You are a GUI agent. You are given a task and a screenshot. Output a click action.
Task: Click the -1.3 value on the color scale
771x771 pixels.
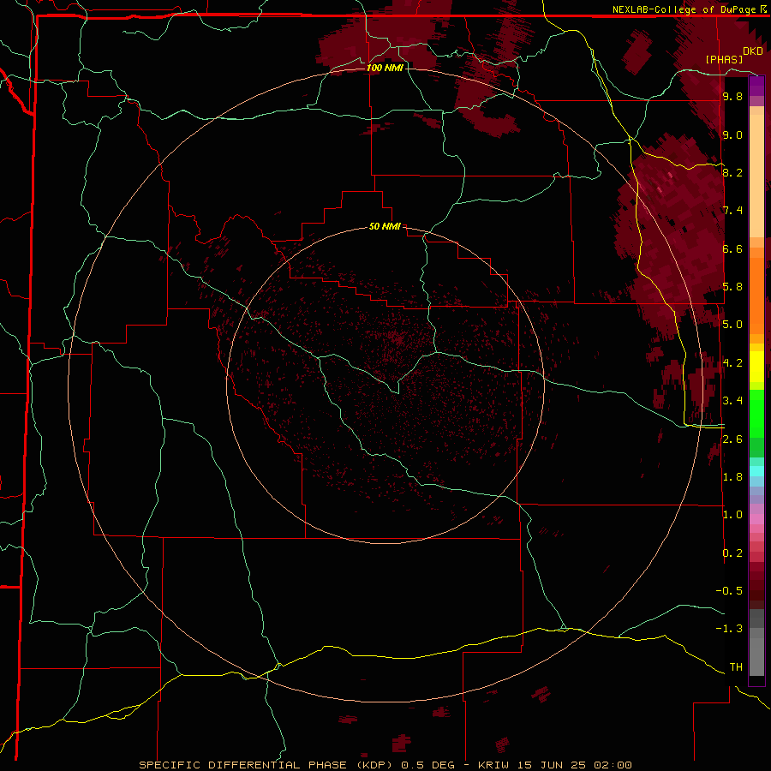pyautogui.click(x=729, y=629)
